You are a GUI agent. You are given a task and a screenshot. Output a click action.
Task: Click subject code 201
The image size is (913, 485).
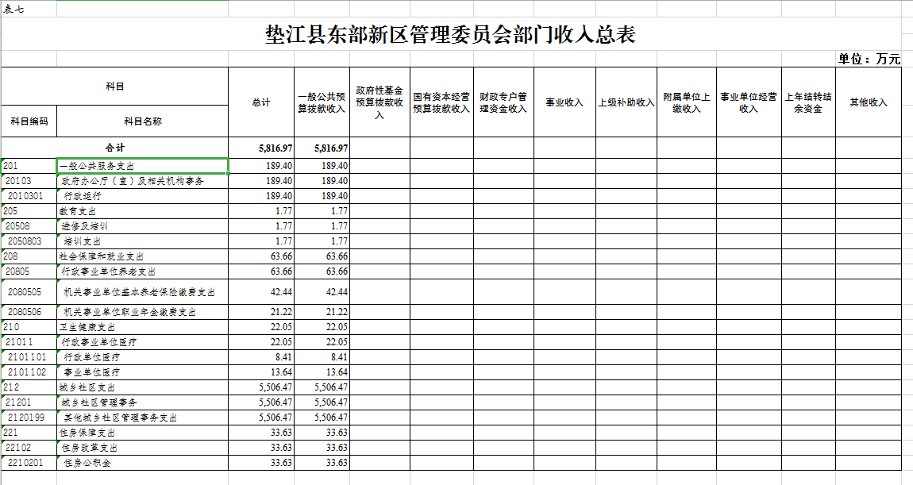tap(29, 166)
